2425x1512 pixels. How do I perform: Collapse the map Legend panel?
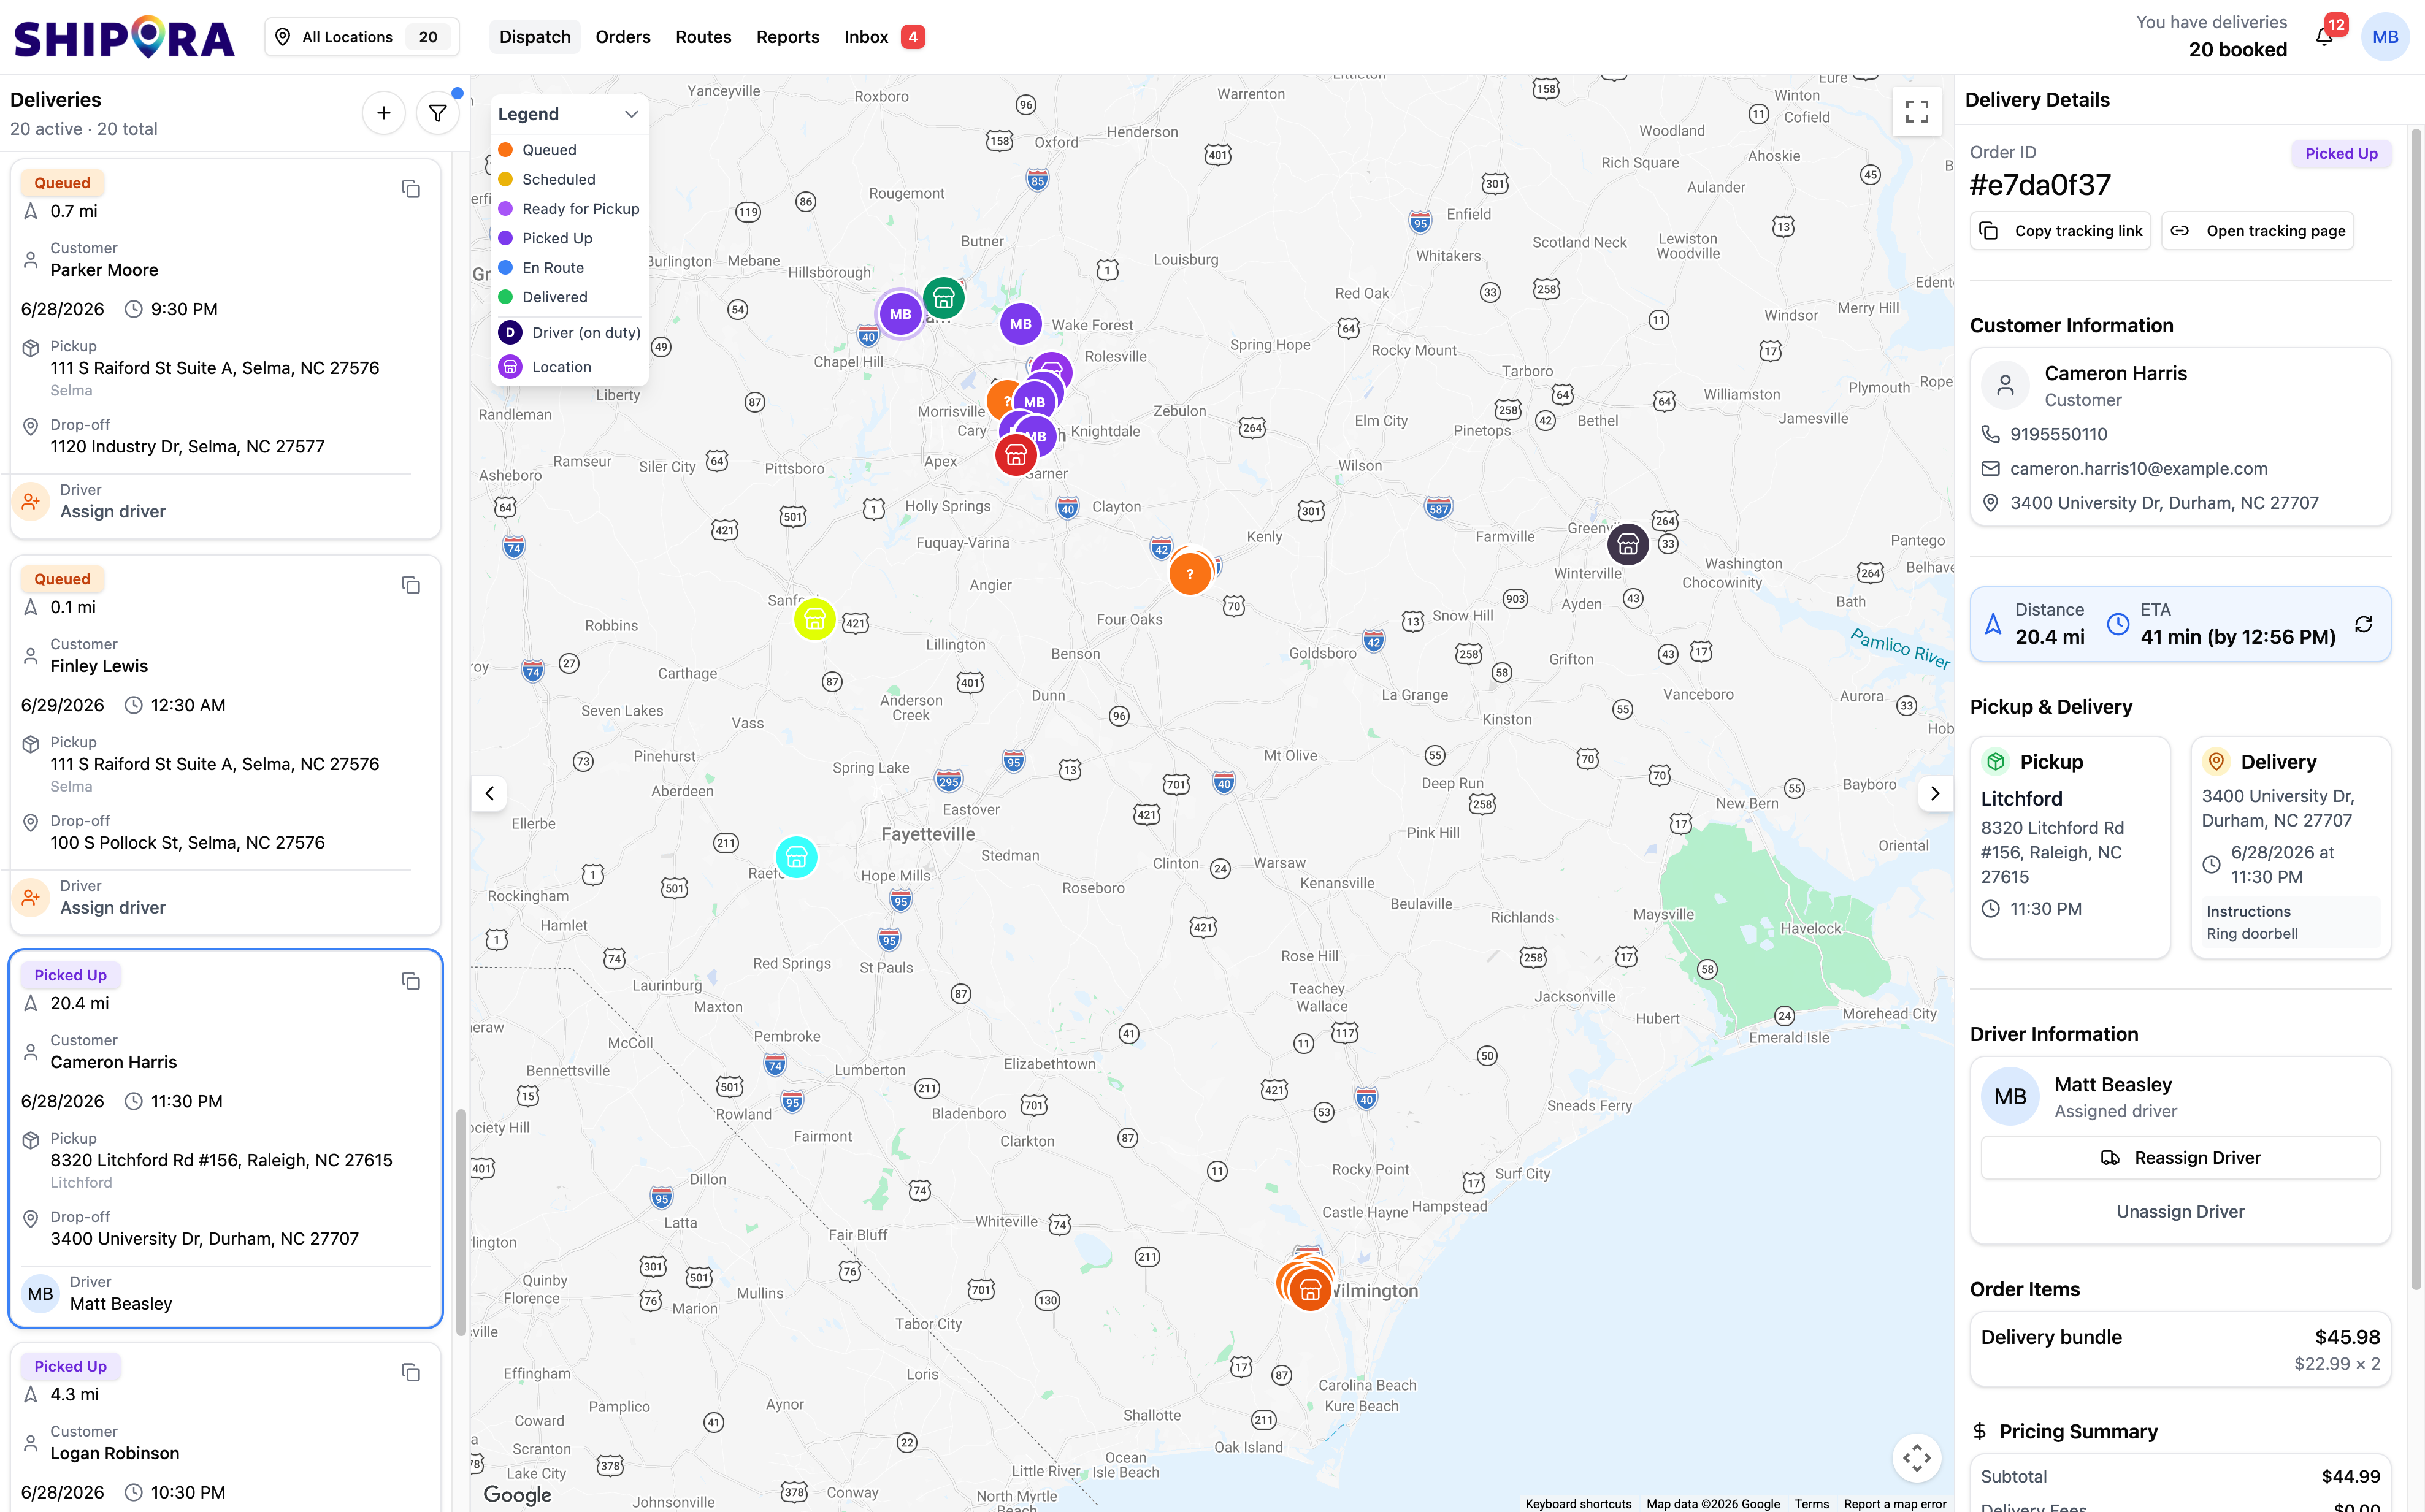(x=631, y=114)
